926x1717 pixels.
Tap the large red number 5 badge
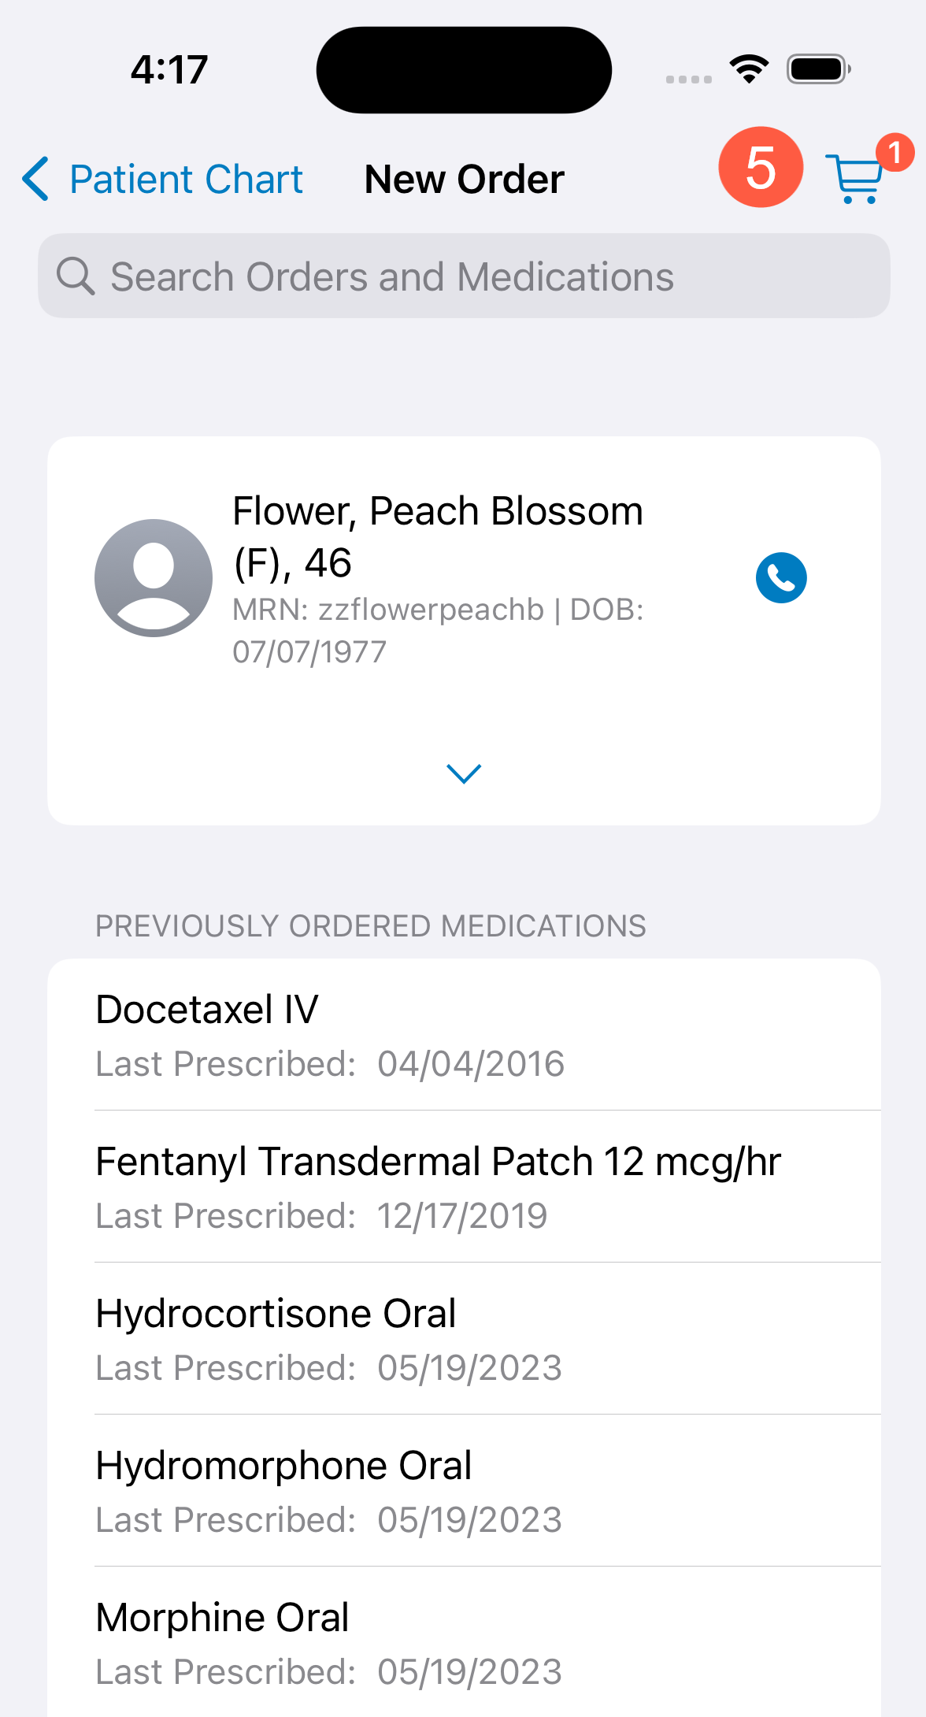click(x=760, y=168)
